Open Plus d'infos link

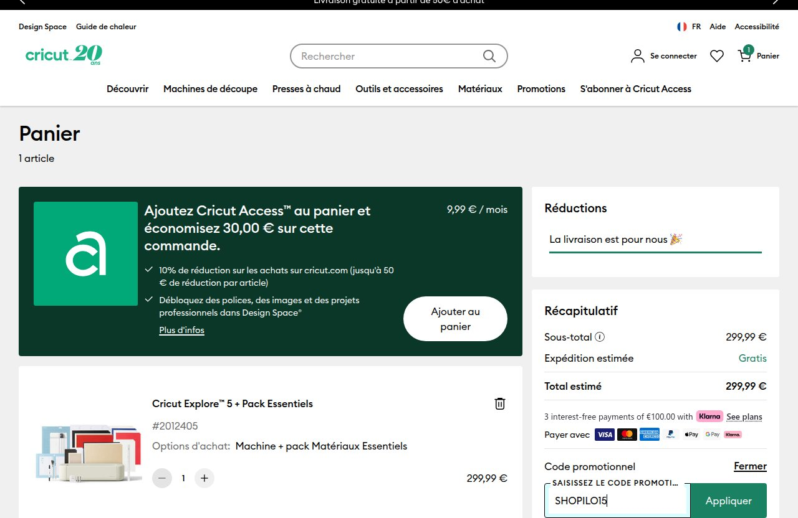tap(181, 330)
